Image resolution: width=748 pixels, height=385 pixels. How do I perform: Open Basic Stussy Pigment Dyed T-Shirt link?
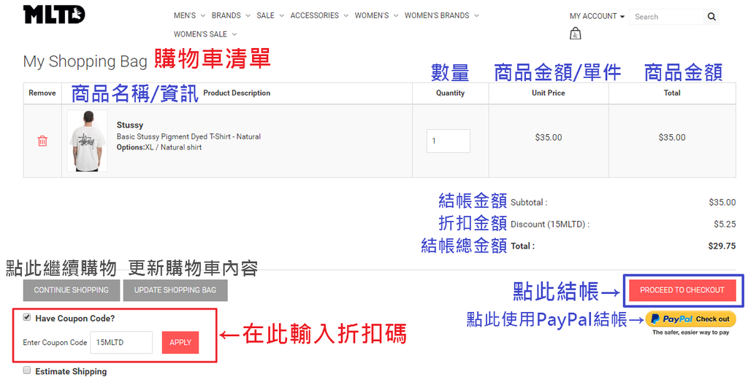pos(188,137)
